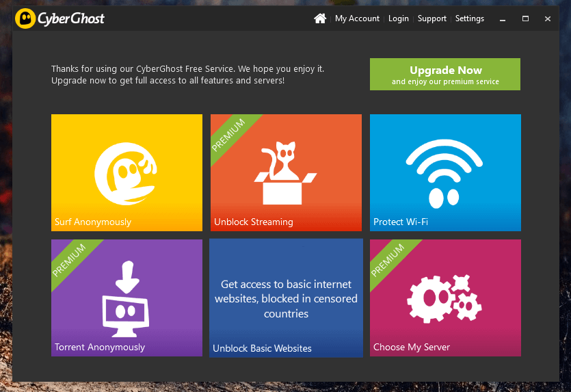Click the Upgrade Now button
Viewport: 571px width, 392px height.
pyautogui.click(x=445, y=75)
